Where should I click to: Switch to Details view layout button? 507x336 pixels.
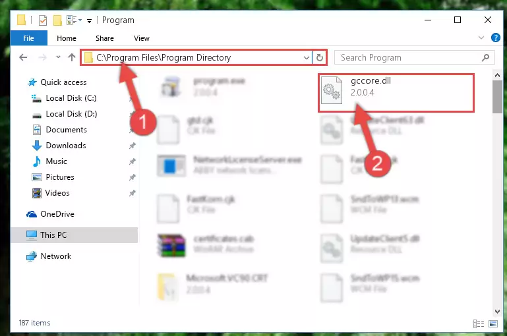478,323
